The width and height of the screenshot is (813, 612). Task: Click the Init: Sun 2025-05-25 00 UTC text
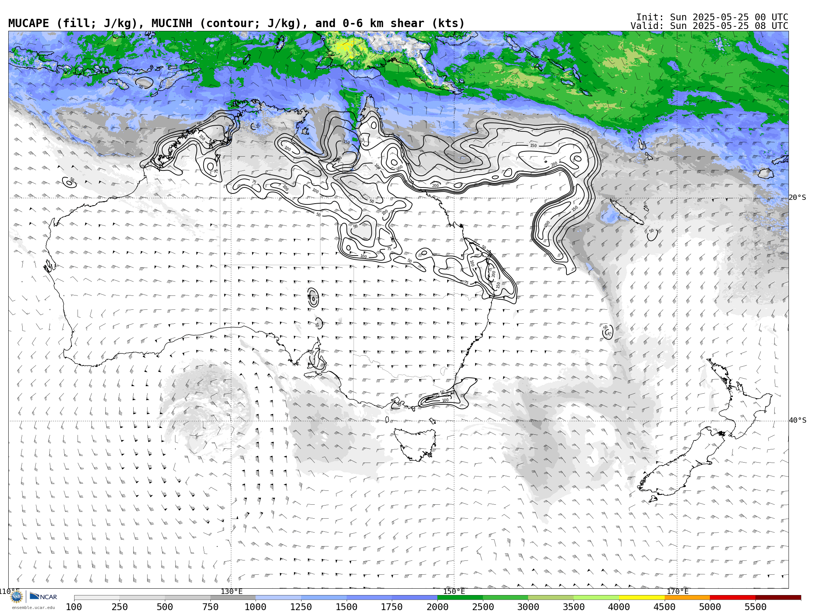pyautogui.click(x=712, y=17)
